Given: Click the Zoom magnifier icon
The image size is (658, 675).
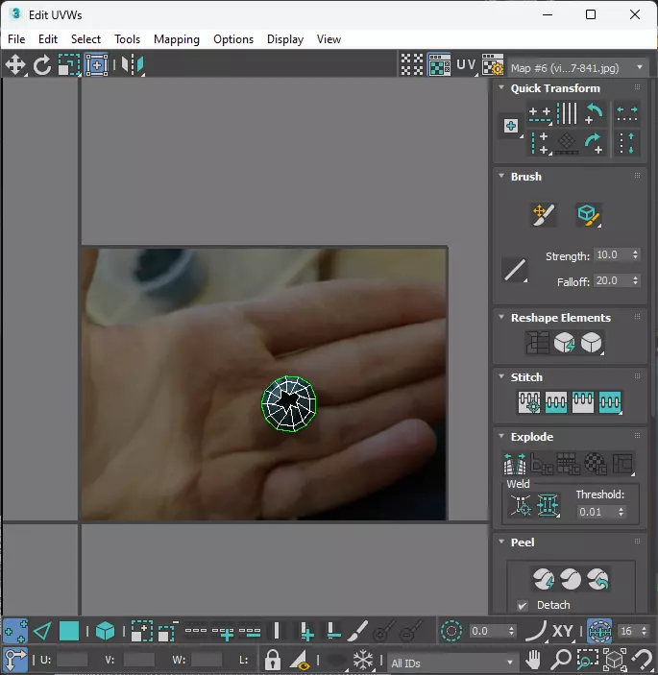Looking at the screenshot, I should point(561,659).
